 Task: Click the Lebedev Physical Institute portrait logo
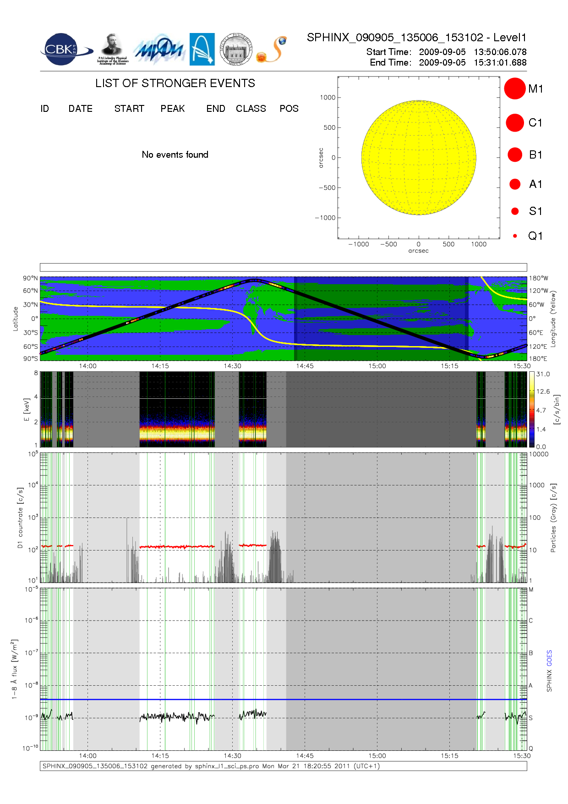pos(112,49)
